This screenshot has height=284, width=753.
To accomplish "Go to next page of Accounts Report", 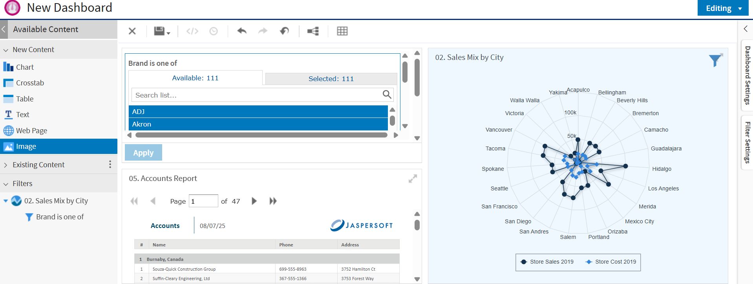I will pyautogui.click(x=254, y=201).
